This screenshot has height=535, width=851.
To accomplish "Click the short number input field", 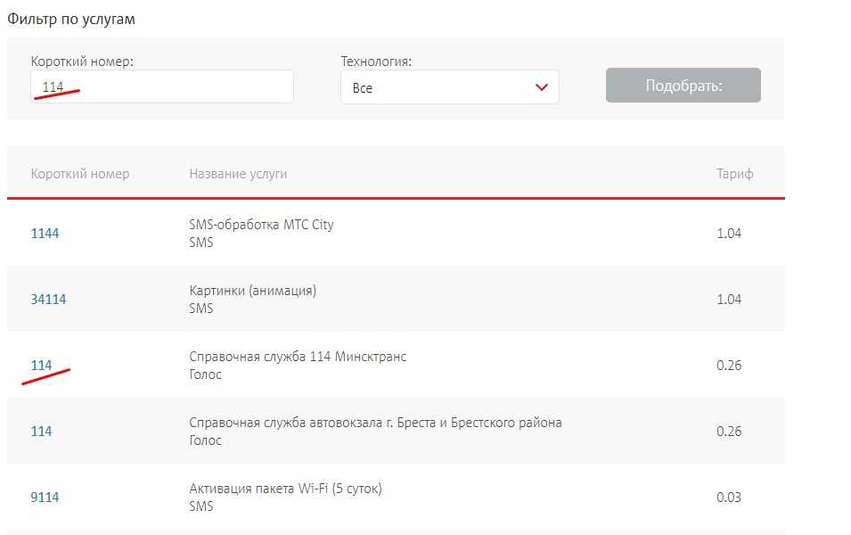I will point(161,86).
